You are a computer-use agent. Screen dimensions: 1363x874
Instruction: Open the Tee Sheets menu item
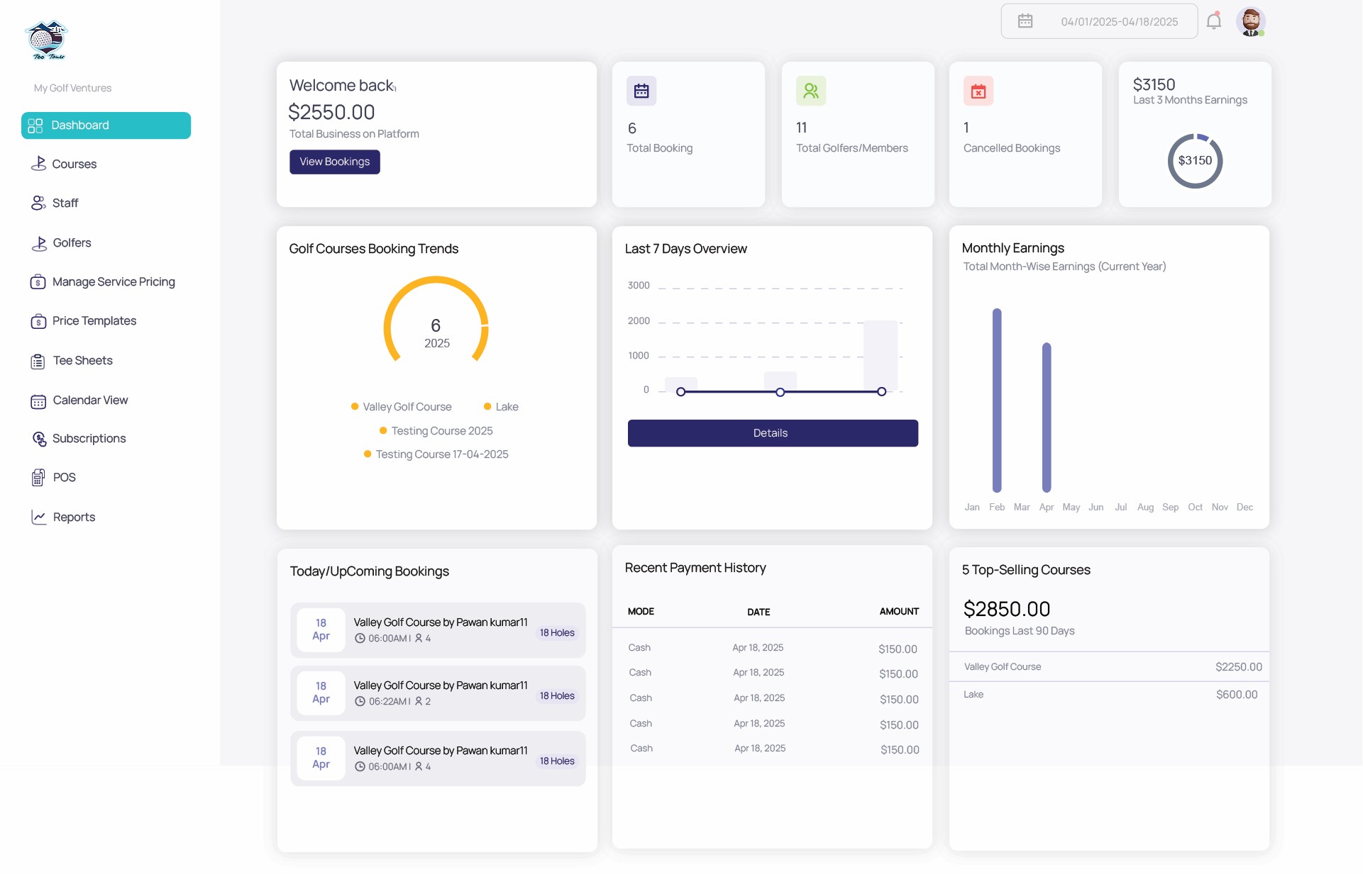[82, 361]
